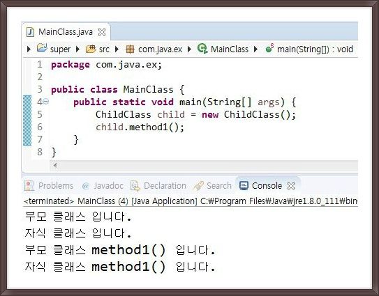This screenshot has width=379, height=296.
Task: Switch to the Declaration tab
Action: [158, 186]
